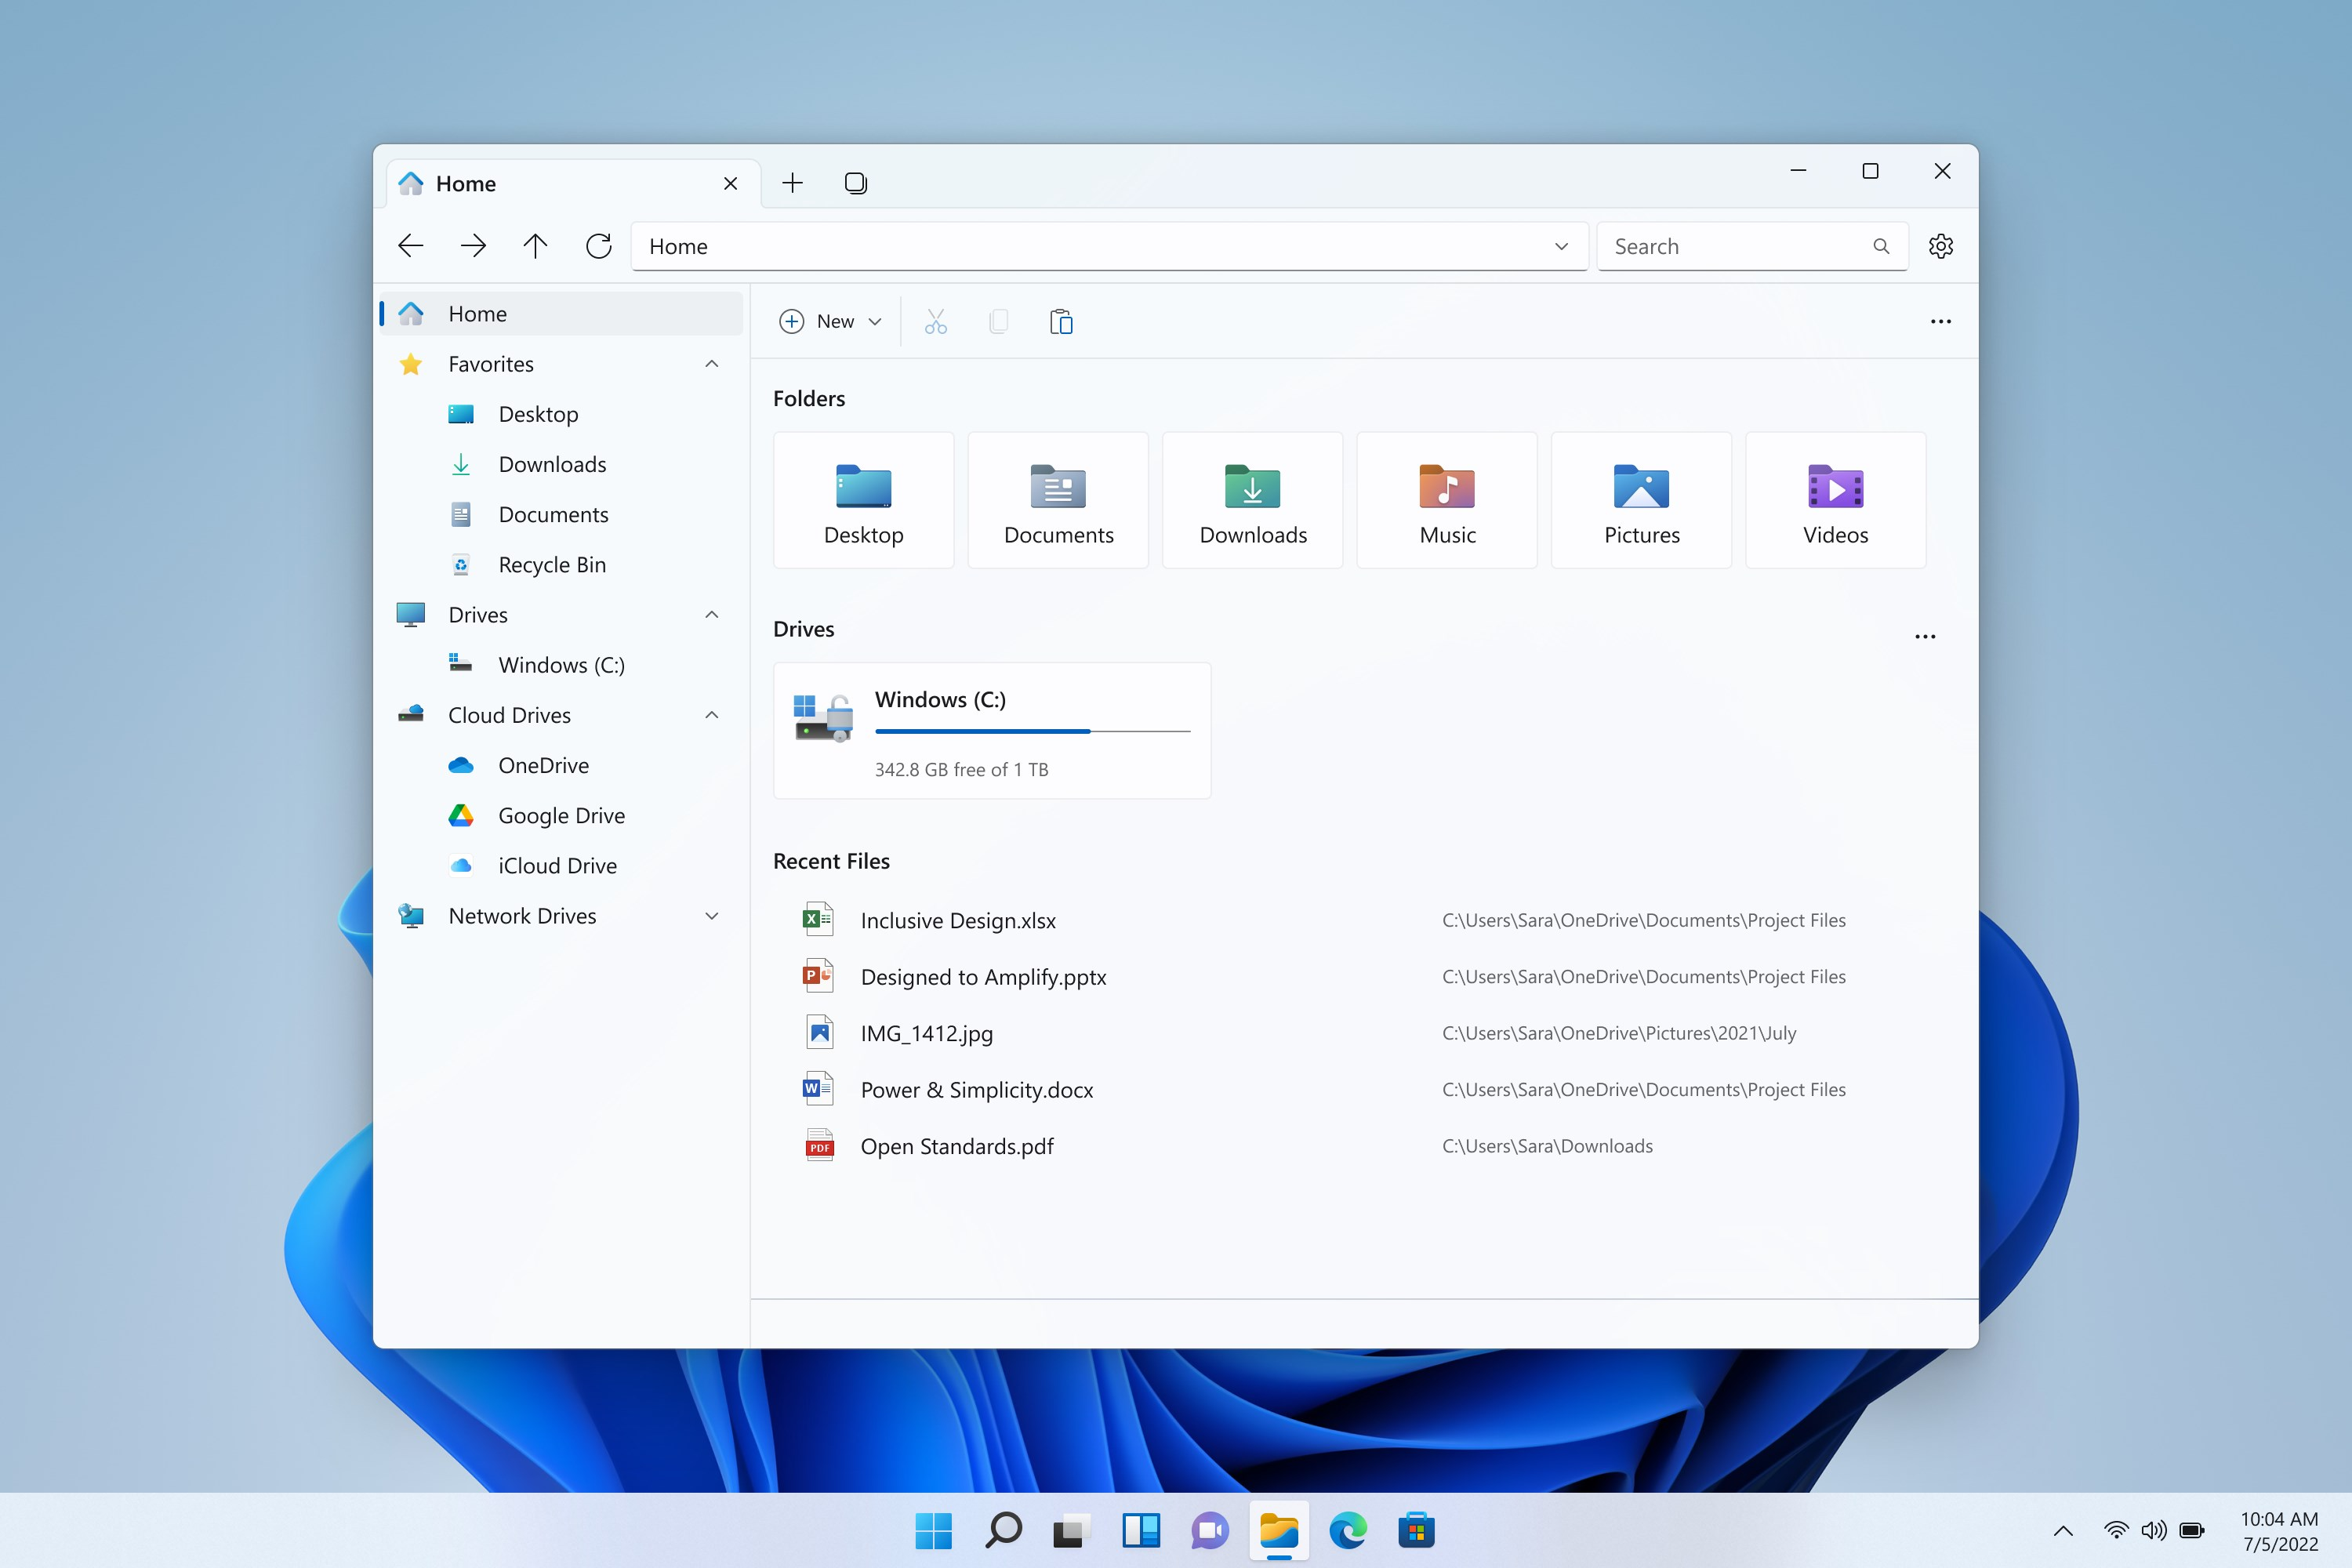
Task: Open a new tab with plus icon
Action: (x=792, y=183)
